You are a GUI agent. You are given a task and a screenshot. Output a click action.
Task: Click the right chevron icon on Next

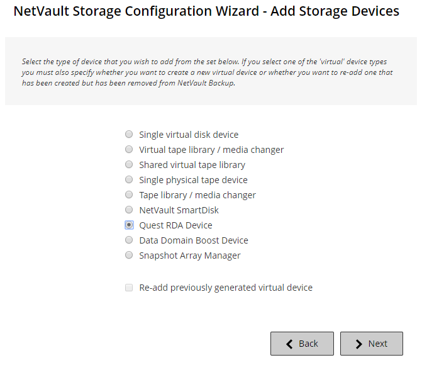pos(358,344)
